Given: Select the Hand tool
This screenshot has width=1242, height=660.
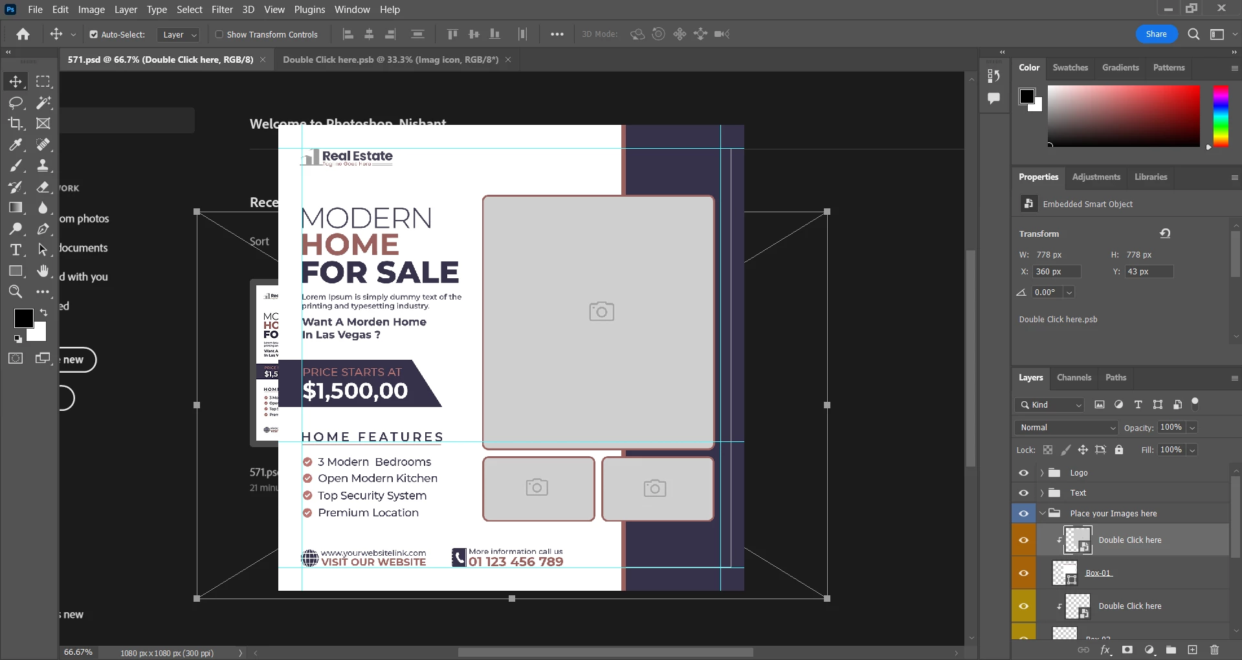Looking at the screenshot, I should (x=43, y=270).
